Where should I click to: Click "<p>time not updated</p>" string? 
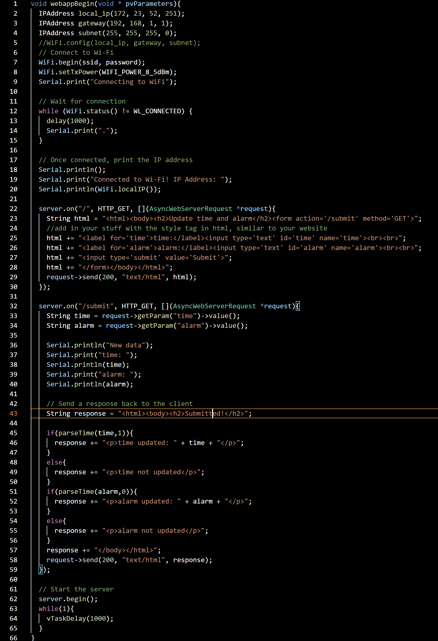pyautogui.click(x=151, y=472)
